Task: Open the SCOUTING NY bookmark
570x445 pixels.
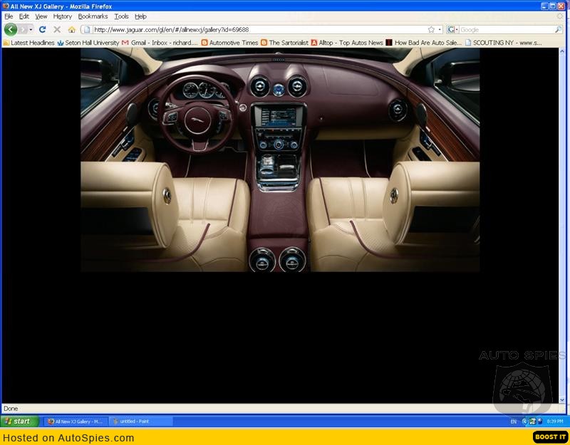Action: point(504,43)
